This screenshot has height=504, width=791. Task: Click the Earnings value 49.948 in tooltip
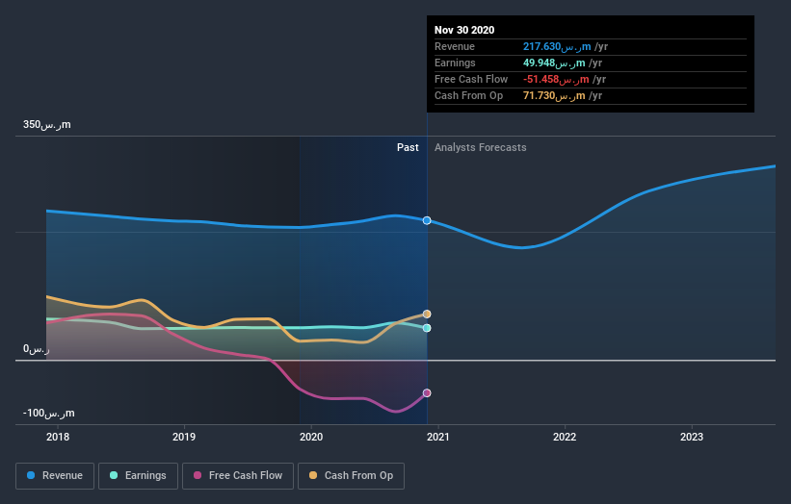point(554,63)
